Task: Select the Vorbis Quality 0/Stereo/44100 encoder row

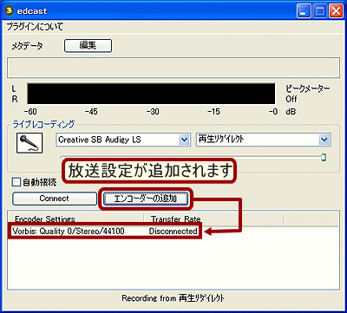Action: pos(104,231)
